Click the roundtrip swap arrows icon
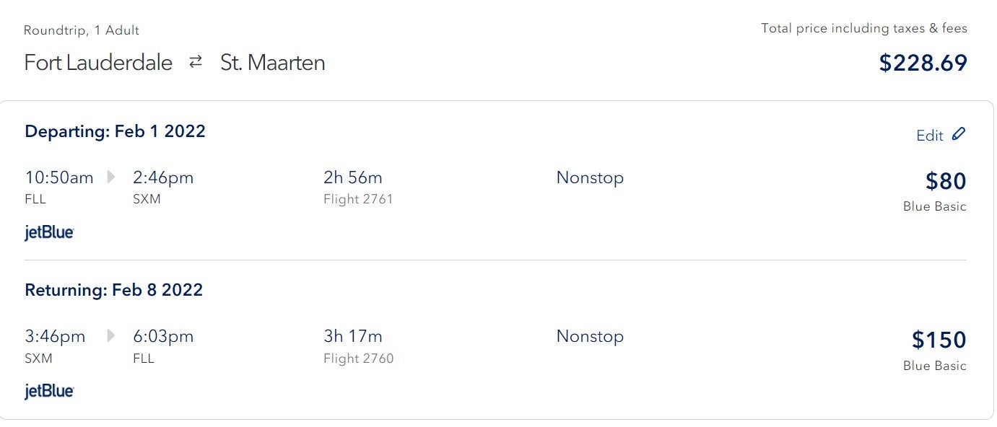The image size is (997, 427). pyautogui.click(x=196, y=63)
